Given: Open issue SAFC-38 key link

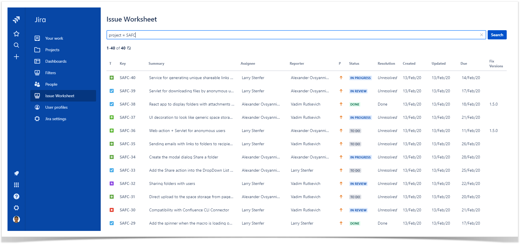Looking at the screenshot, I should click(x=127, y=104).
